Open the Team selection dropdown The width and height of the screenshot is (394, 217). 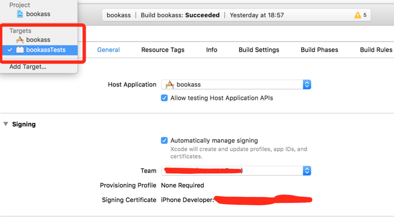236,170
